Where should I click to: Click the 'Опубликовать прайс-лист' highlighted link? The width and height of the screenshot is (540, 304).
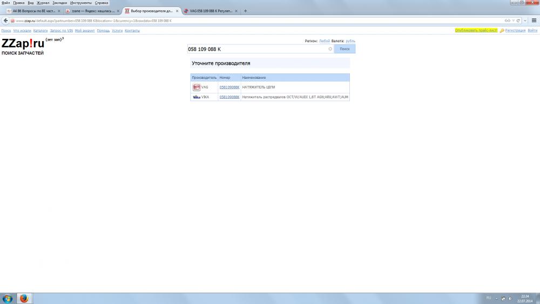pyautogui.click(x=476, y=31)
